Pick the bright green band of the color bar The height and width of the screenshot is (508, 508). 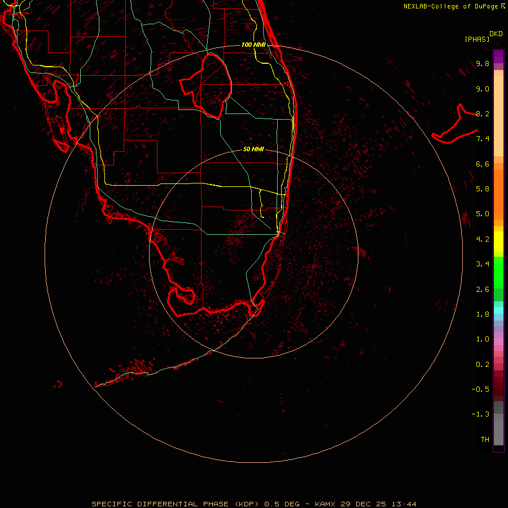point(498,272)
